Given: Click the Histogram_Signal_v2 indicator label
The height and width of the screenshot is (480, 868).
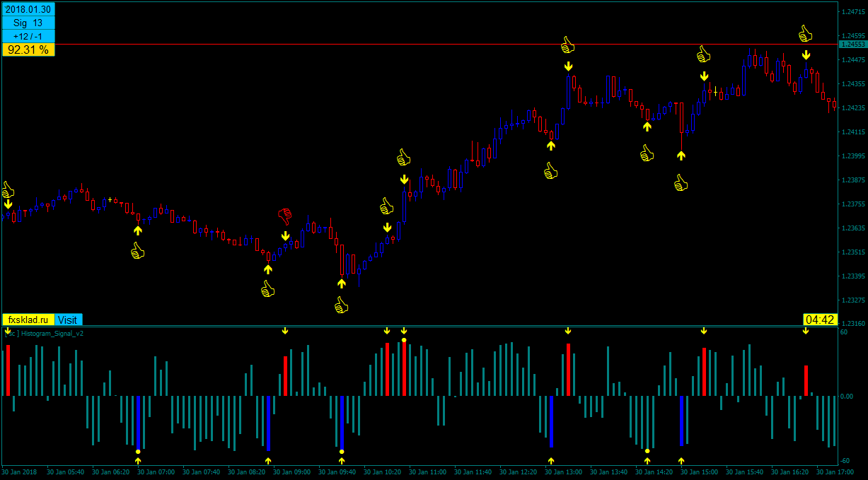Looking at the screenshot, I should (x=50, y=333).
